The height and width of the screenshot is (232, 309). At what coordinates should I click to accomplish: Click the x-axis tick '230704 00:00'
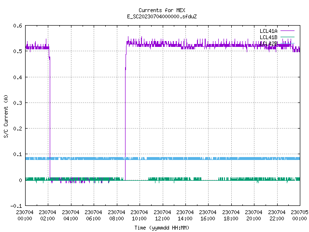[x=25, y=216]
